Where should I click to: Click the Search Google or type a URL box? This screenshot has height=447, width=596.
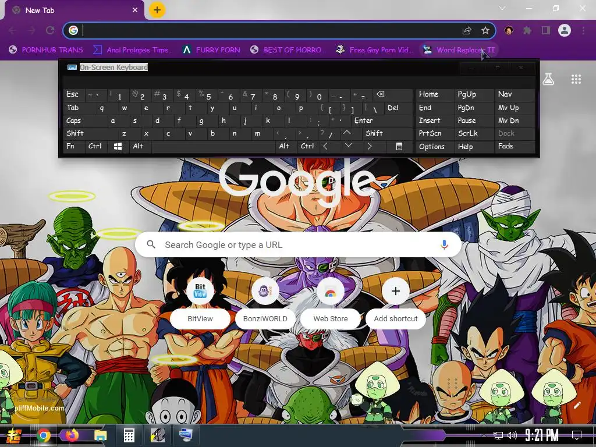pyautogui.click(x=299, y=245)
